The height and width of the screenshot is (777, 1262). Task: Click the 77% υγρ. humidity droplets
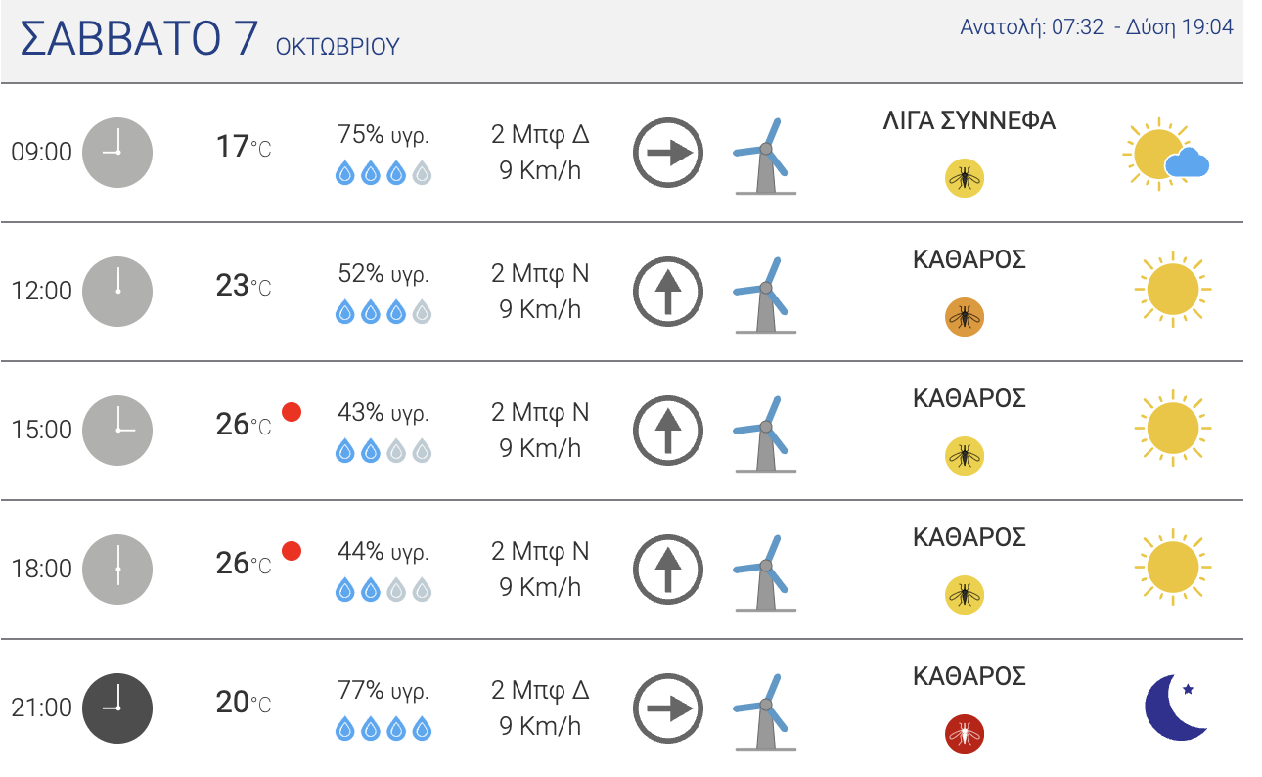point(383,730)
